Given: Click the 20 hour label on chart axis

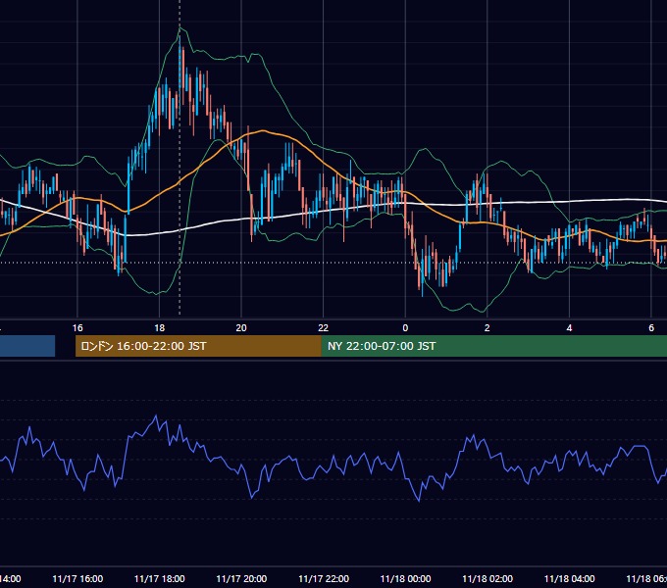Looking at the screenshot, I should coord(241,327).
